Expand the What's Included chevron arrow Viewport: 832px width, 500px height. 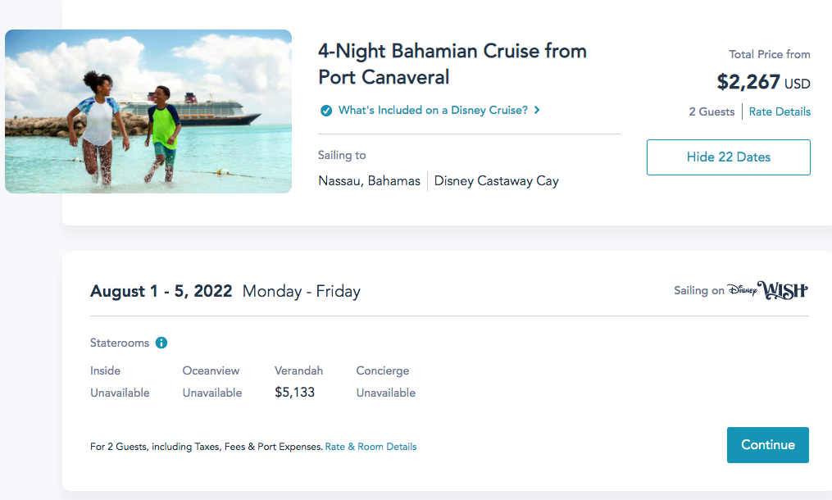click(537, 110)
